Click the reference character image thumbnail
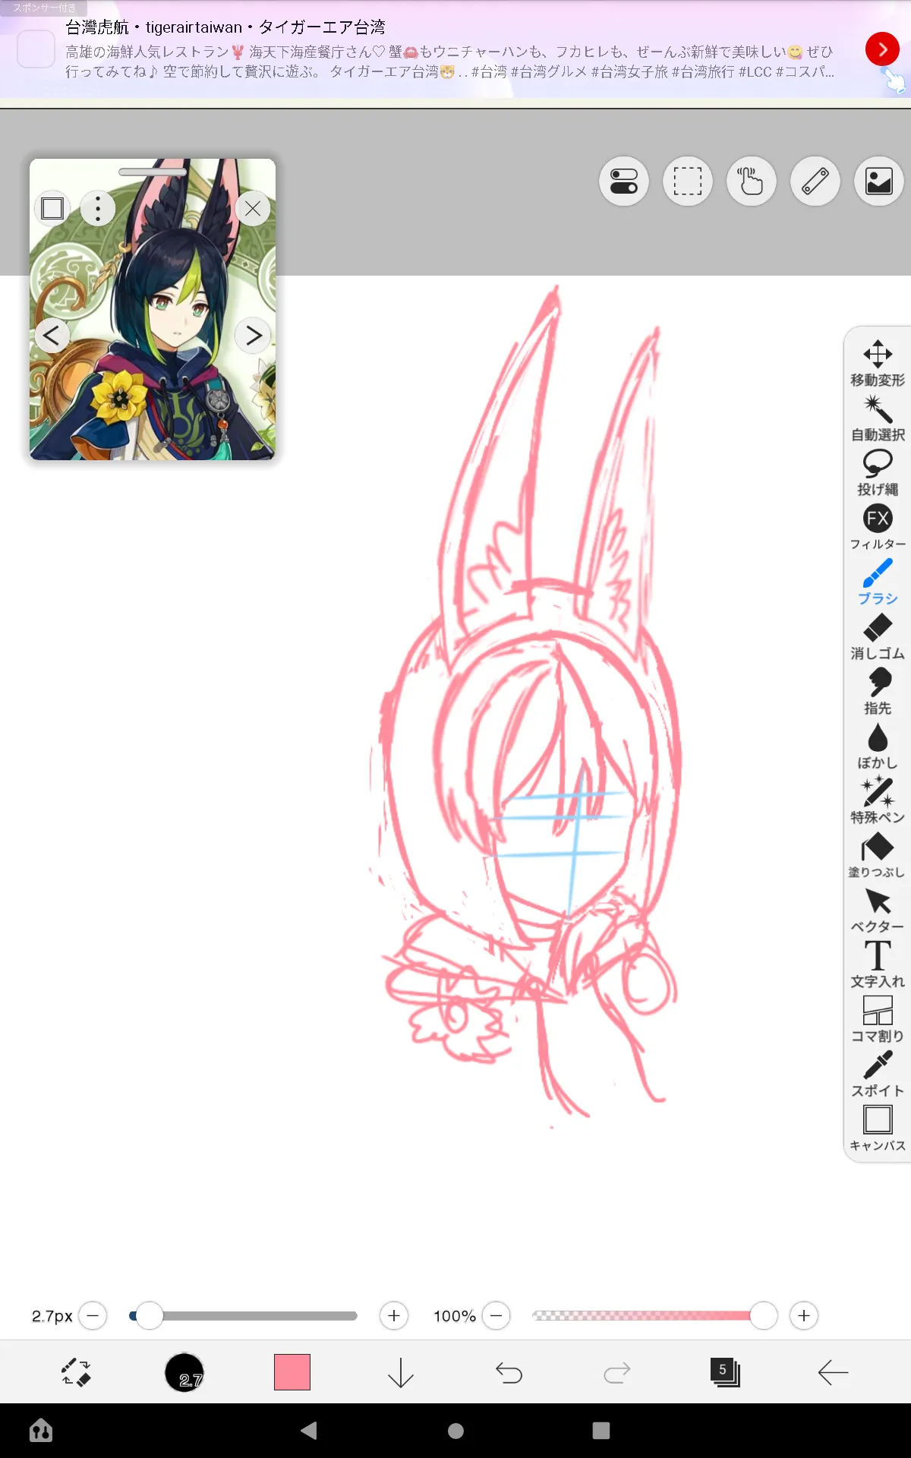The width and height of the screenshot is (911, 1458). [153, 309]
